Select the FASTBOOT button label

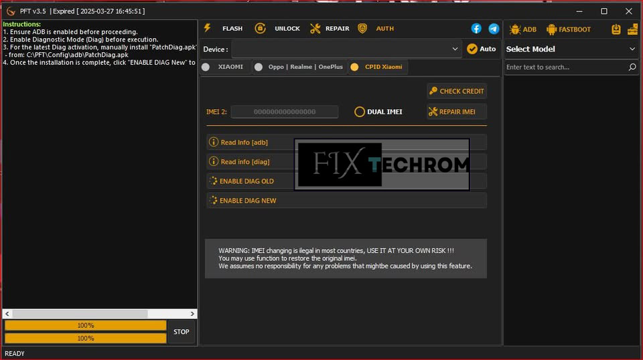point(575,29)
